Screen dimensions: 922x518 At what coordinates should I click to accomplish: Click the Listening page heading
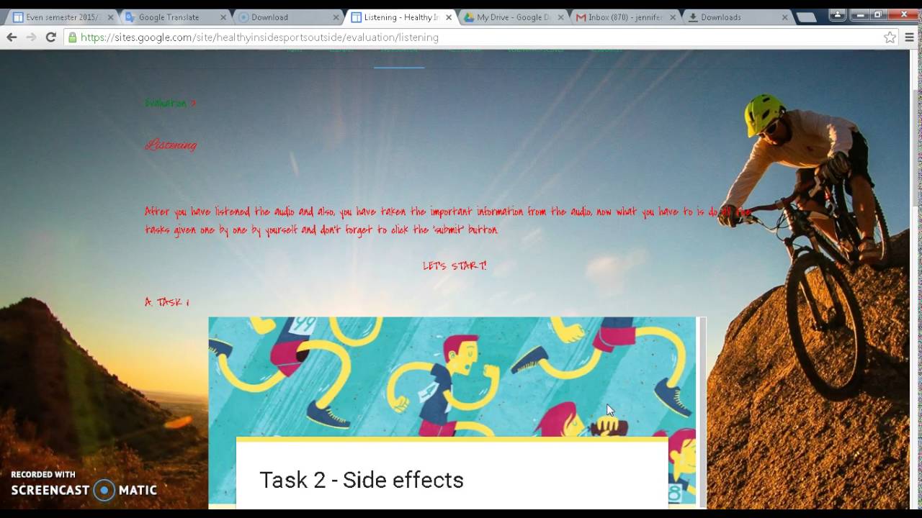171,145
